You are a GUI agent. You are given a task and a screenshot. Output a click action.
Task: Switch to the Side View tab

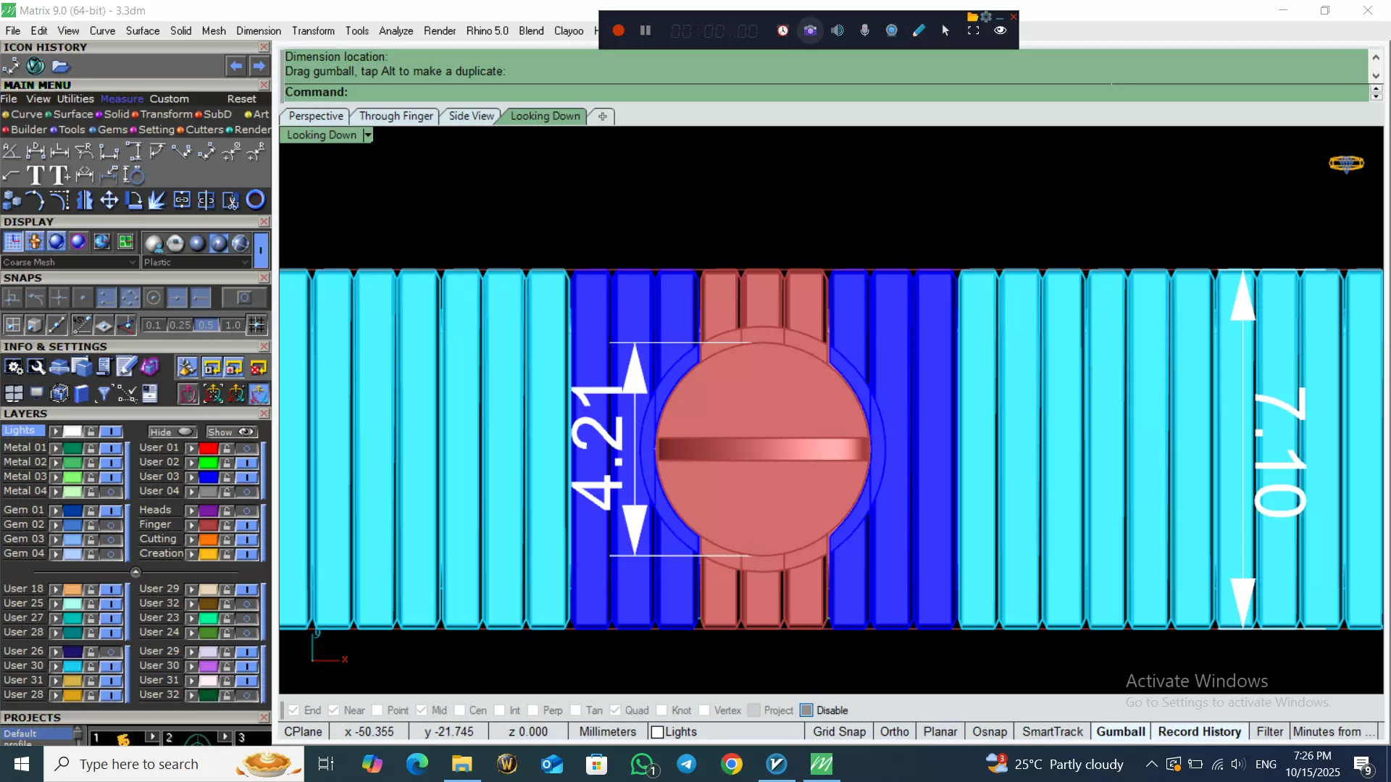(471, 116)
